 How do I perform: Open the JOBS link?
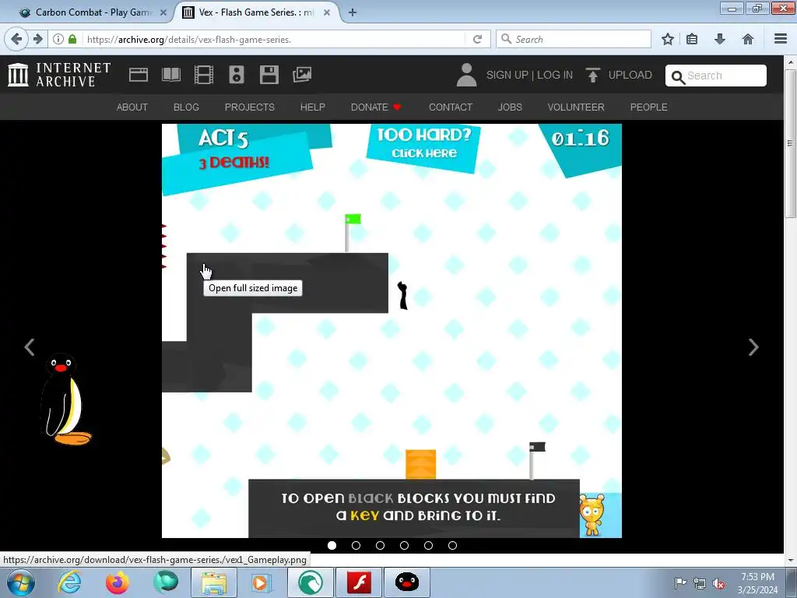[510, 107]
